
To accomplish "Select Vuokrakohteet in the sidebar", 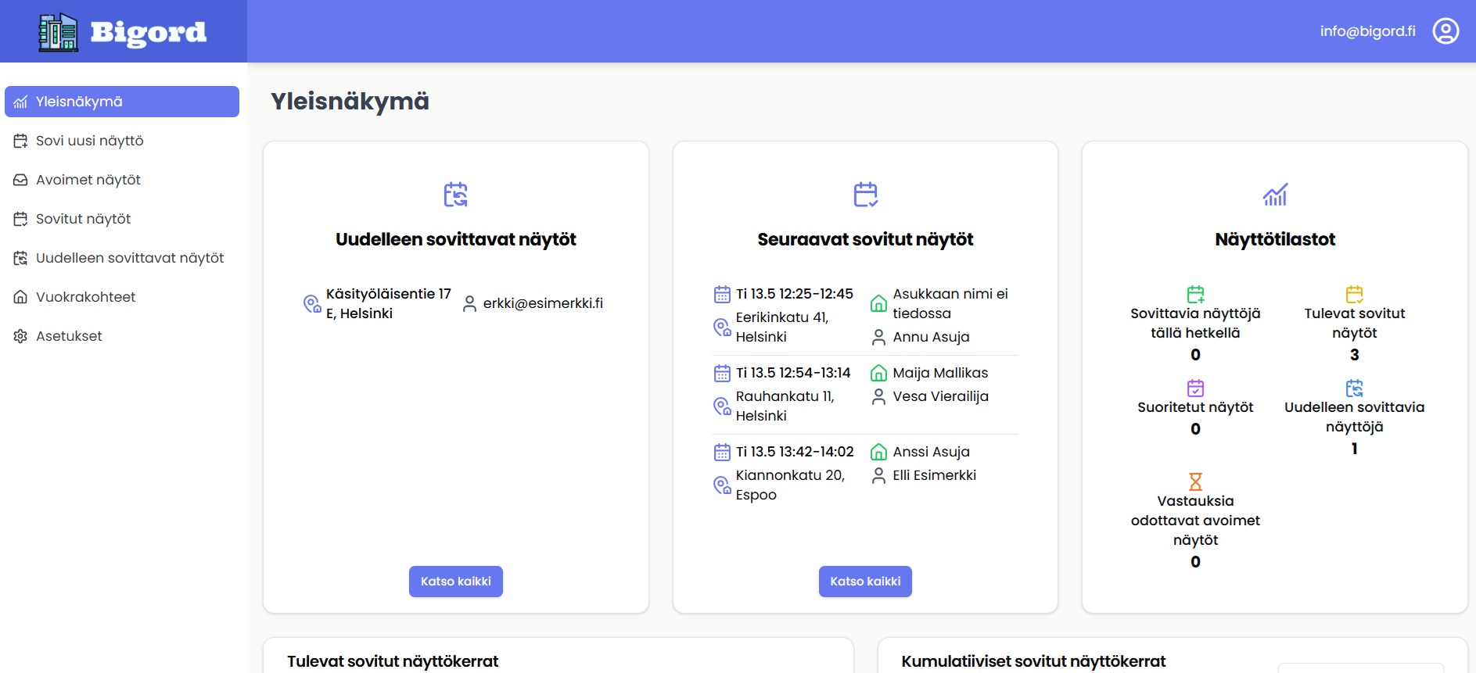I will pos(85,297).
